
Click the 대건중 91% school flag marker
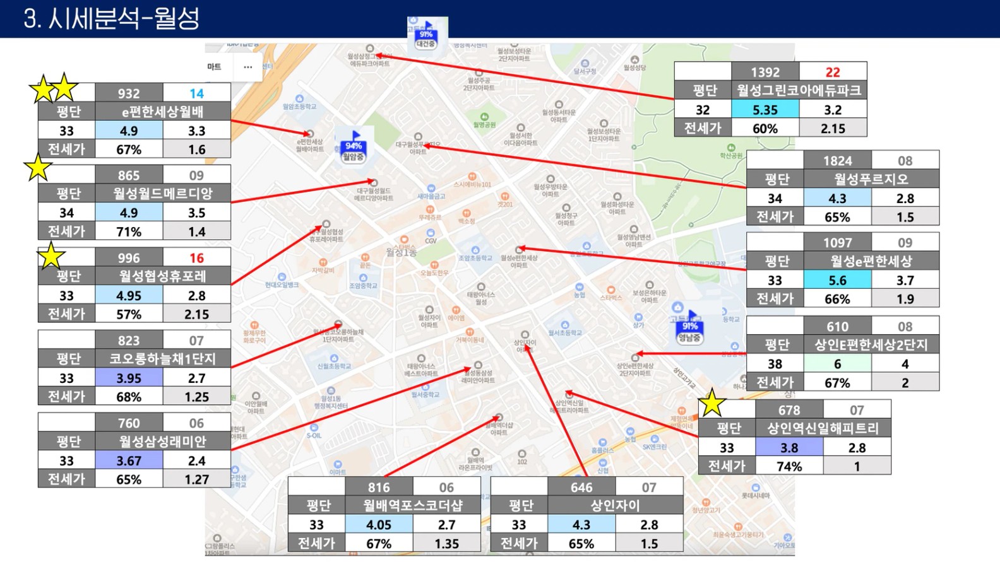(426, 35)
